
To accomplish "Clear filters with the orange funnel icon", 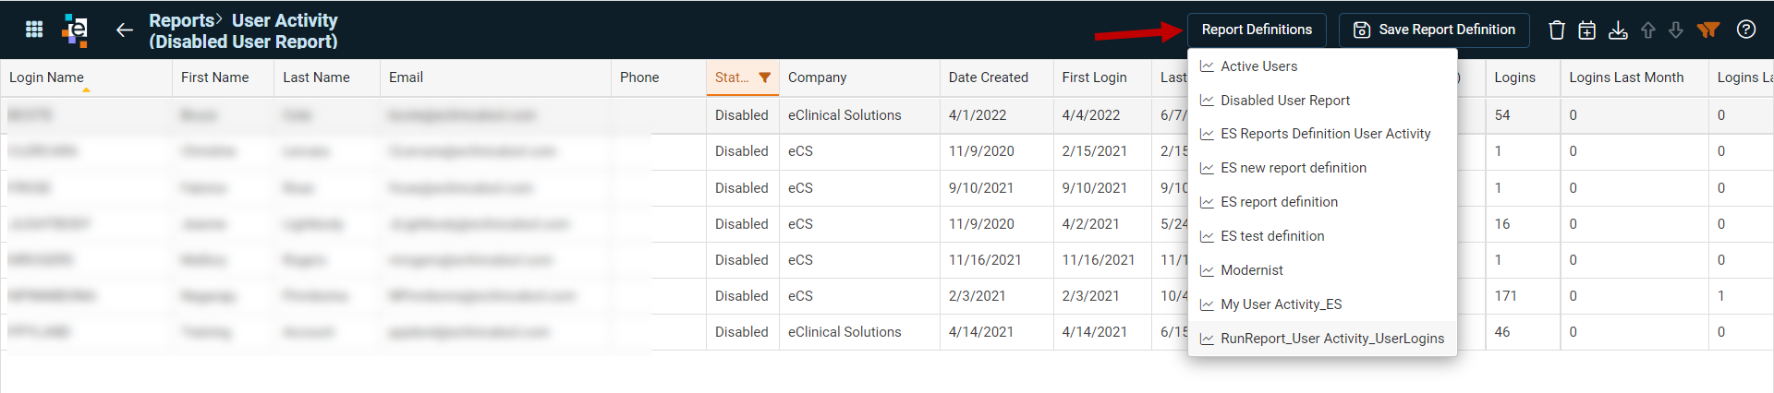I will point(1708,30).
